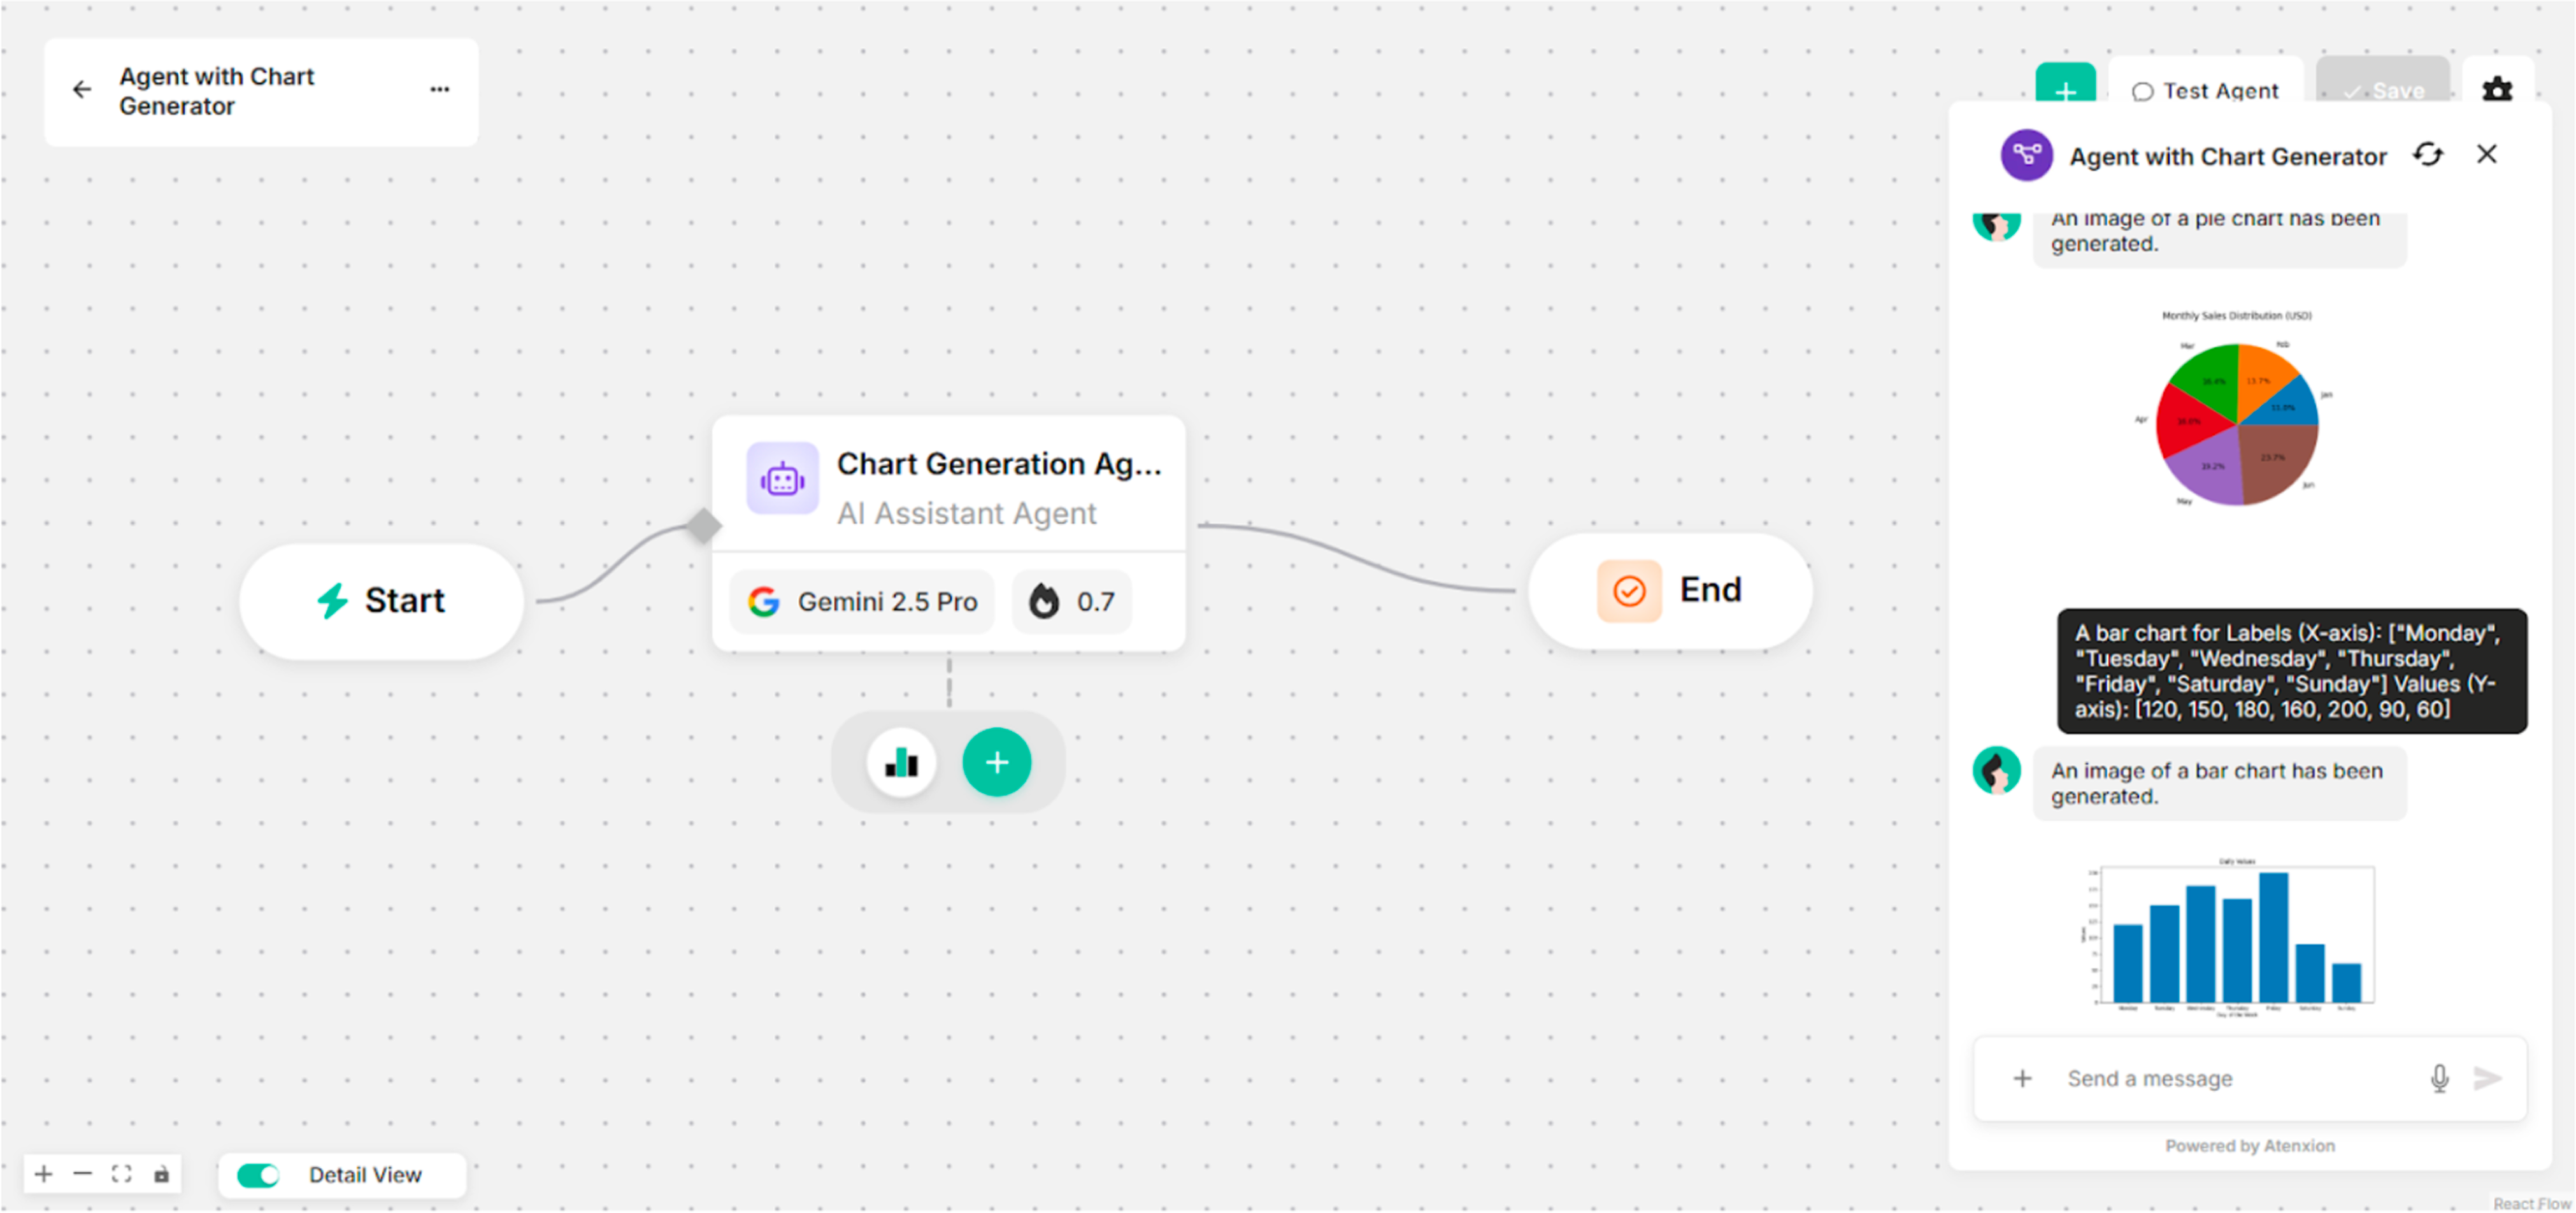Refresh the Agent with Chart Generator chat
2576x1213 pixels.
(x=2429, y=155)
